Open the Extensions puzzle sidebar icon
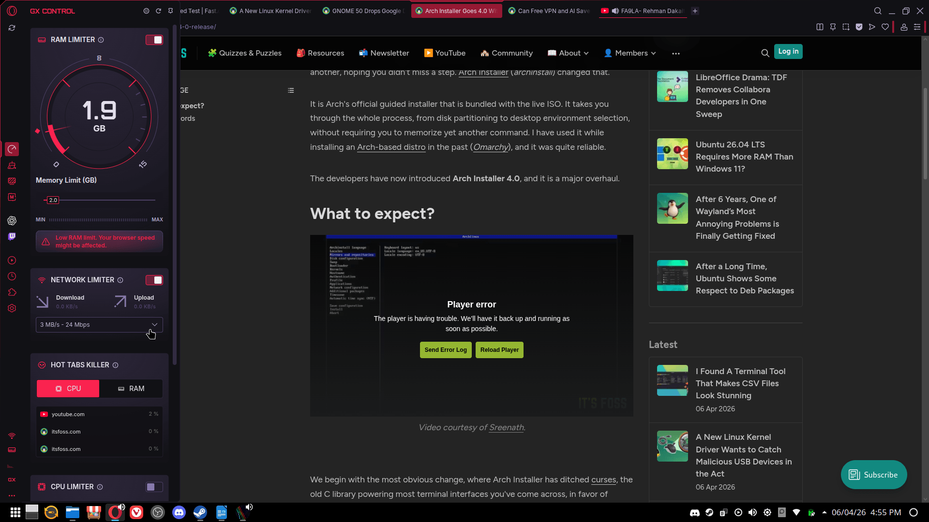The width and height of the screenshot is (929, 522). (12, 292)
